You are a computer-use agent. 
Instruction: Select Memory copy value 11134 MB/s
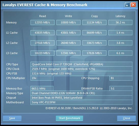(x=94, y=22)
